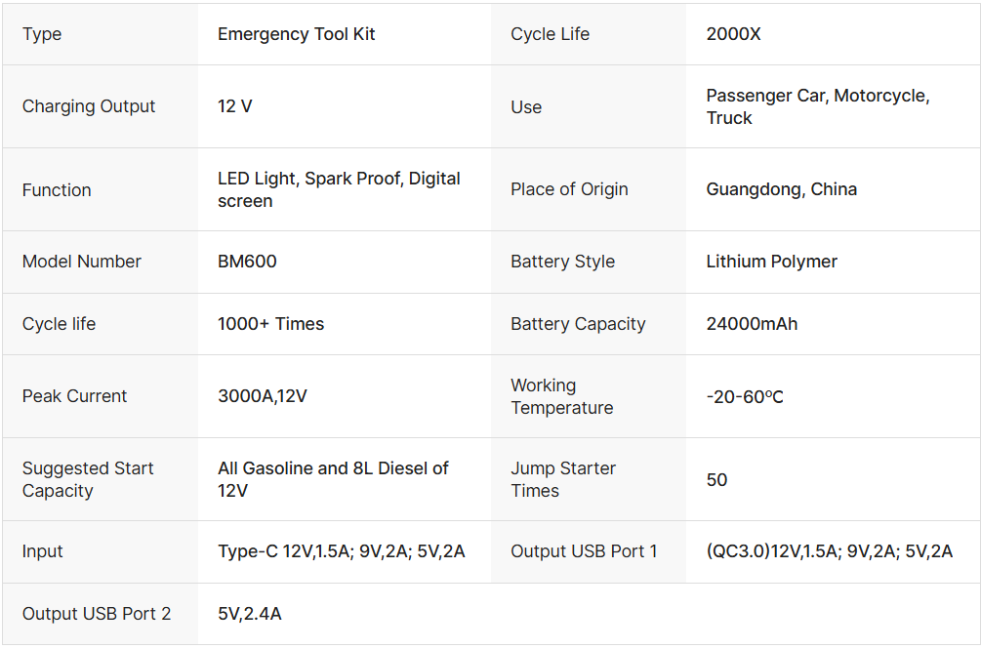Viewport: 981px width, 649px height.
Task: Select the "Output USB Port 2" label
Action: pyautogui.click(x=96, y=614)
